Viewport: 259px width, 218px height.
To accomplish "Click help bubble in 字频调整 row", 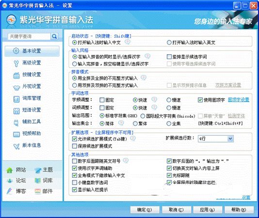I will click(154, 99).
